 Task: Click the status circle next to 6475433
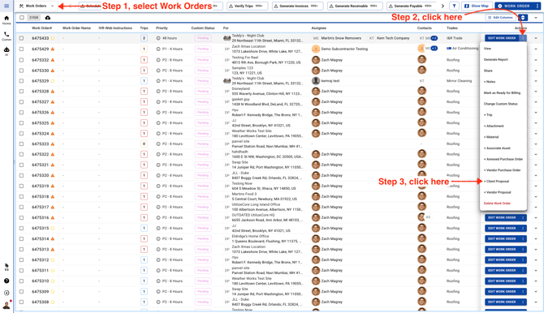[x=53, y=38]
